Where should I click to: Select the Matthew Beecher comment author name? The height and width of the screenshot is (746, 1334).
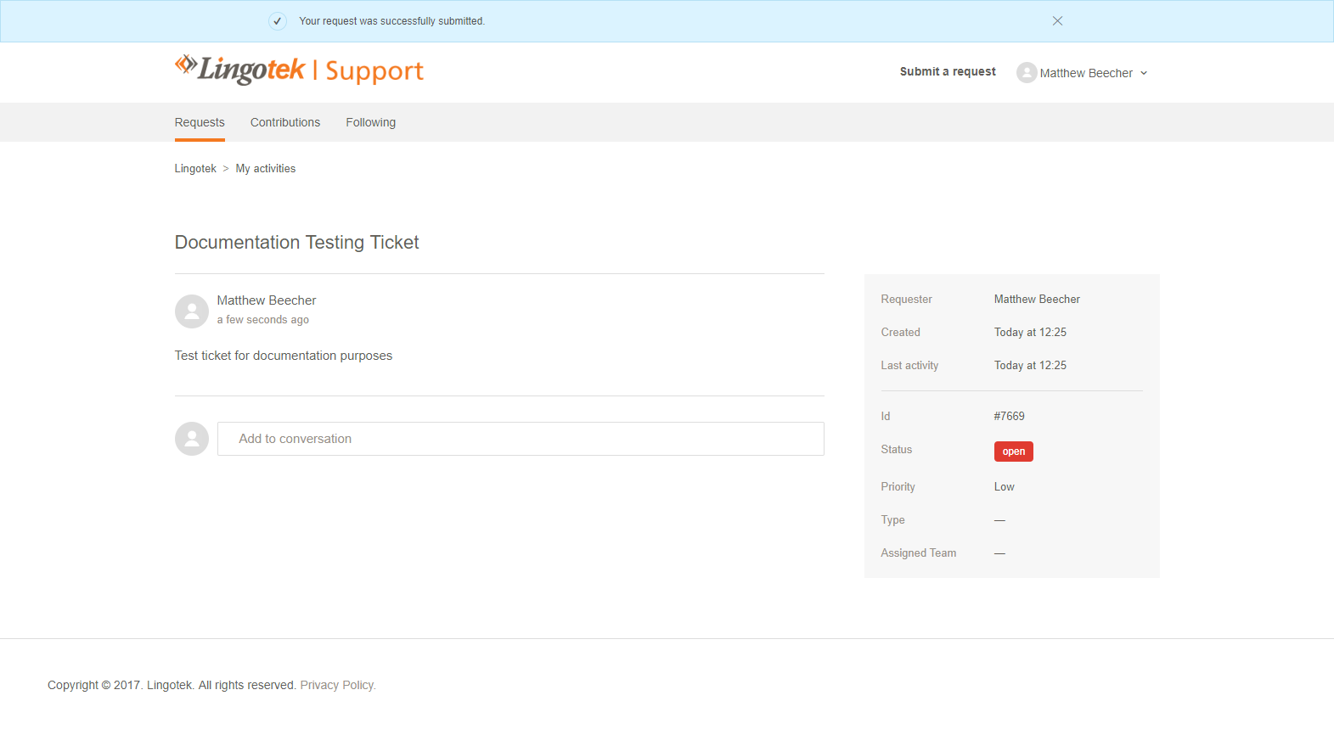(267, 300)
